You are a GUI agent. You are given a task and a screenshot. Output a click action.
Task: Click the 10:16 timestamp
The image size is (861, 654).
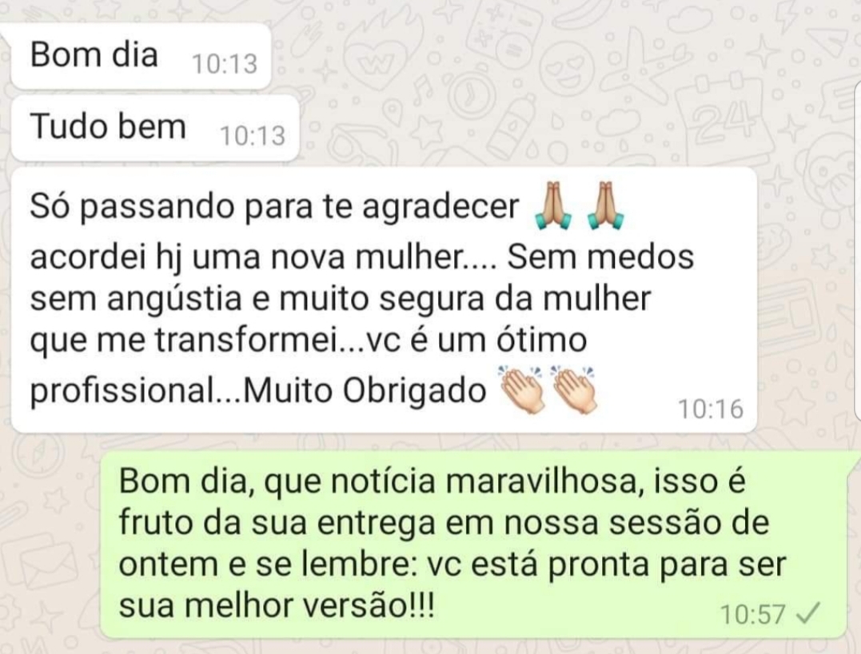pyautogui.click(x=711, y=409)
